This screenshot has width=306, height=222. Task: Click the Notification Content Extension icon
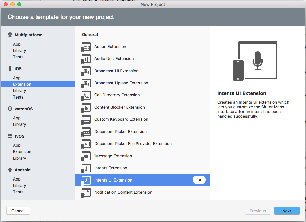point(86,192)
